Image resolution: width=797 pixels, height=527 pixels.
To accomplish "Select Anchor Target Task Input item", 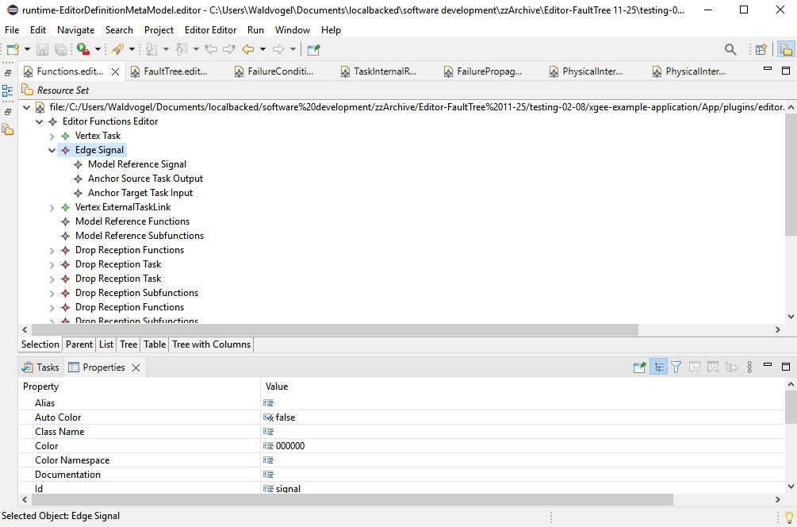I will 140,193.
